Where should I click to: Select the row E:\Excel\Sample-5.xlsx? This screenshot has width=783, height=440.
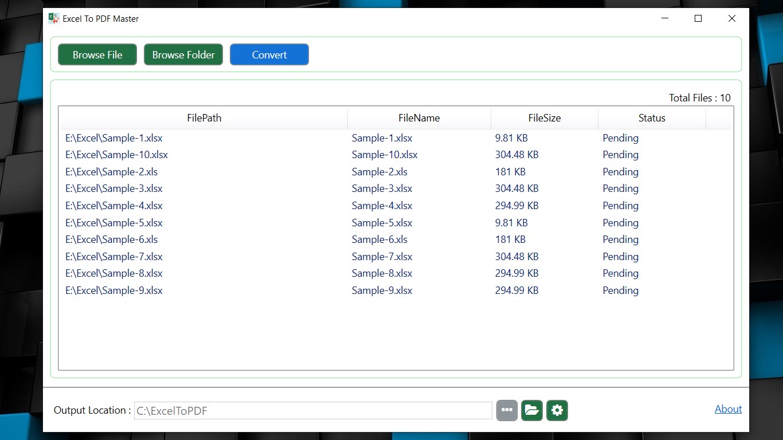click(x=396, y=223)
